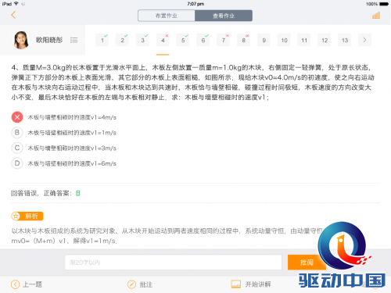Click the 解析 star icon
This screenshot has width=391, height=293.
point(16,216)
